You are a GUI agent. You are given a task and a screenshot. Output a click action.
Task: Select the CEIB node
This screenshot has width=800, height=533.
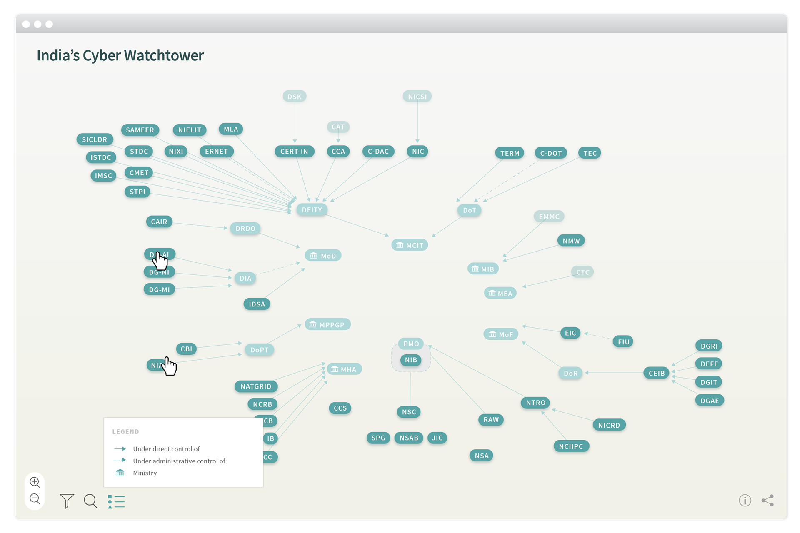pyautogui.click(x=656, y=373)
